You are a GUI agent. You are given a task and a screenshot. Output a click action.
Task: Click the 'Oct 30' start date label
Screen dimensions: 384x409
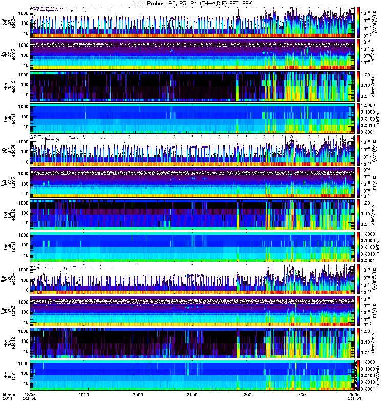[30, 398]
